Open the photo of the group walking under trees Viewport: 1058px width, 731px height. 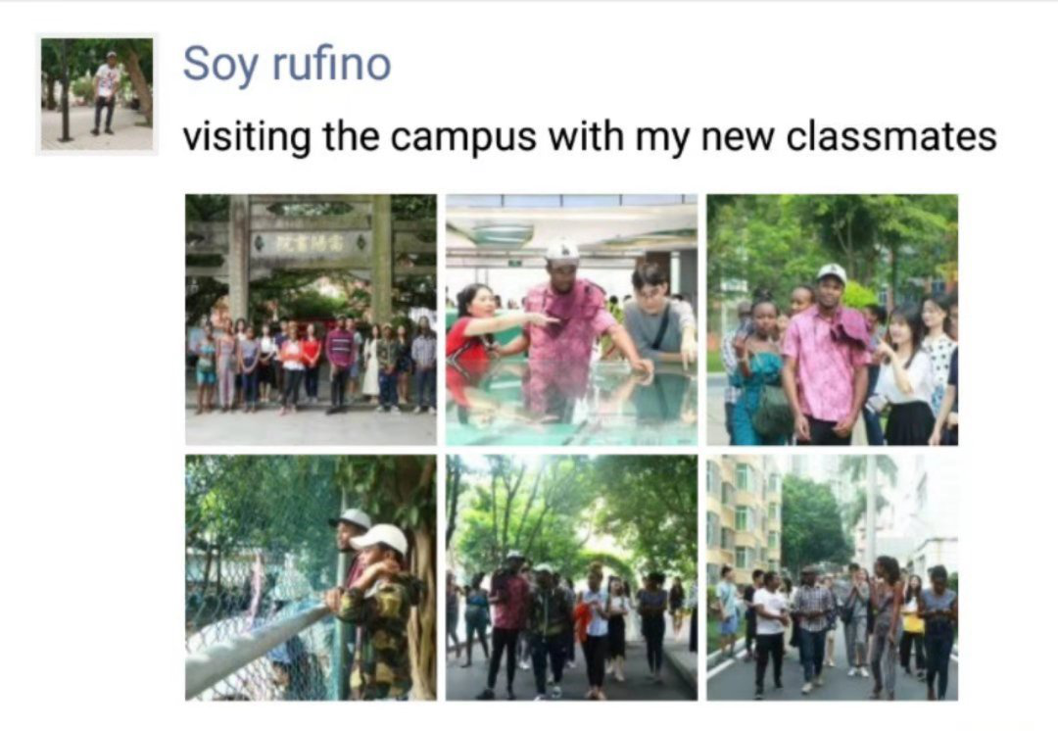tap(571, 578)
